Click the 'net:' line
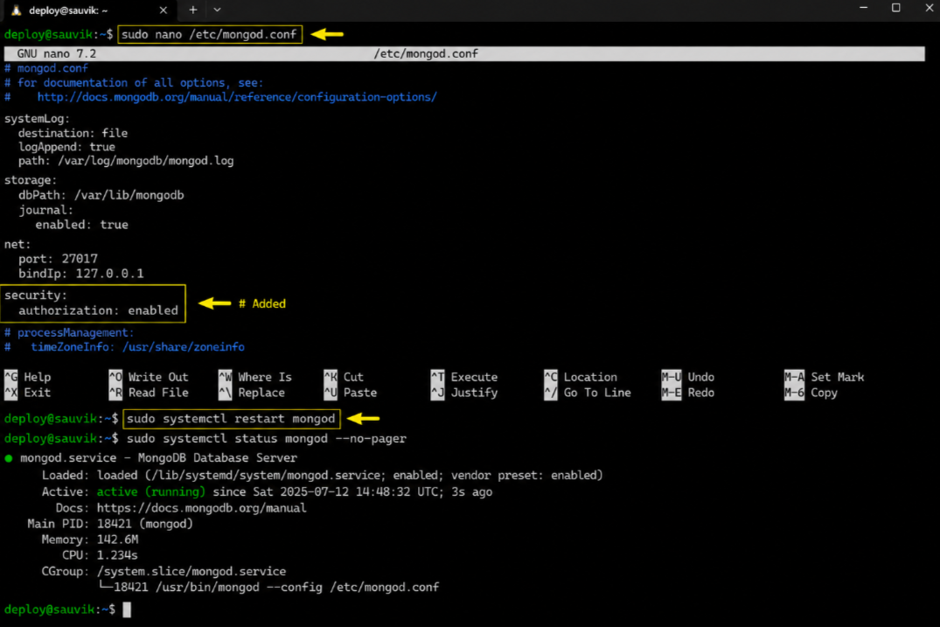Viewport: 940px width, 627px height. pyautogui.click(x=17, y=244)
